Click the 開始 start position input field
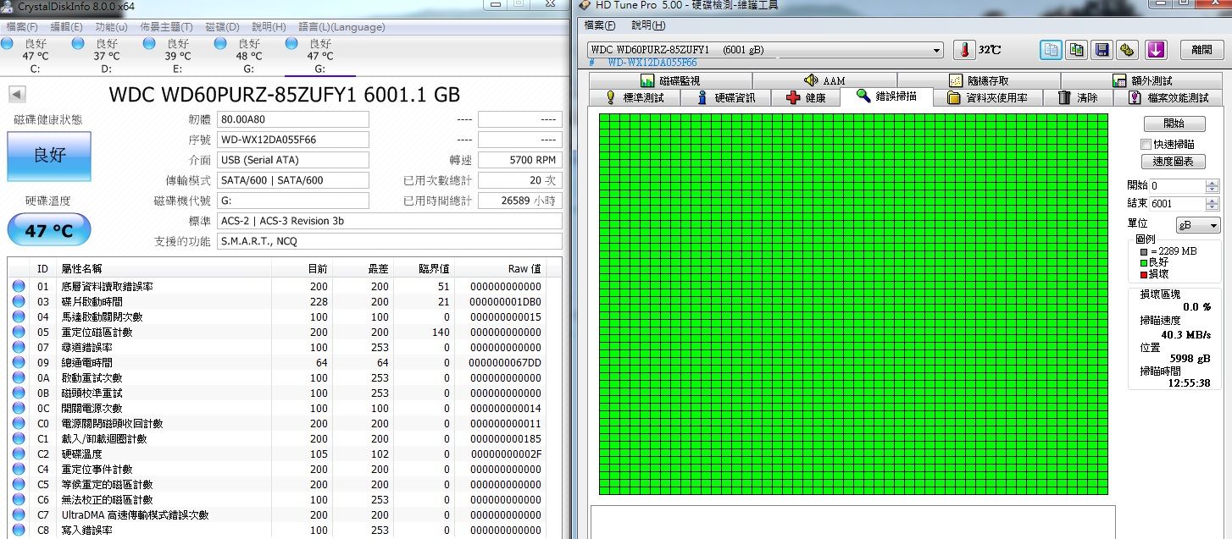Image resolution: width=1232 pixels, height=539 pixels. [1178, 186]
